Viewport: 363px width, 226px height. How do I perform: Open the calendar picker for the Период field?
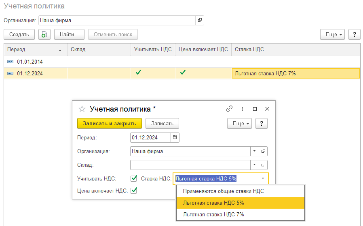pyautogui.click(x=175, y=137)
